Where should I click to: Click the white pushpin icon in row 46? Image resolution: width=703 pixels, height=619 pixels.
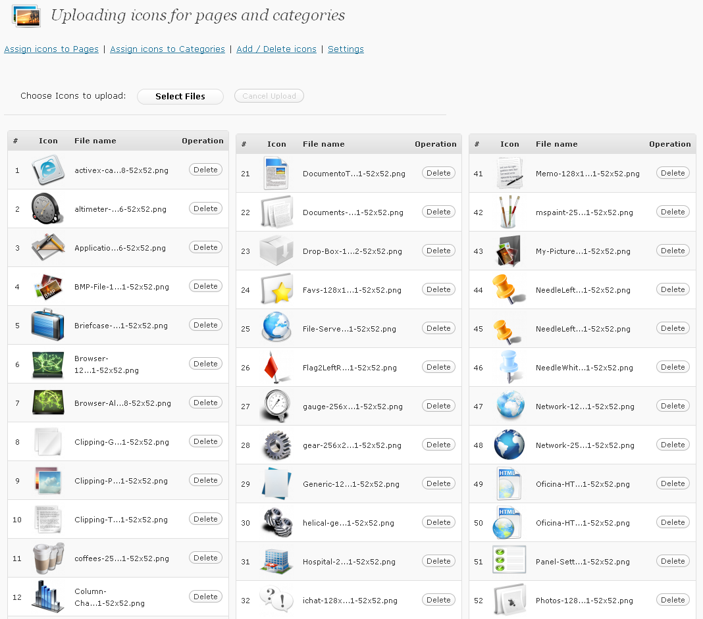coord(509,367)
